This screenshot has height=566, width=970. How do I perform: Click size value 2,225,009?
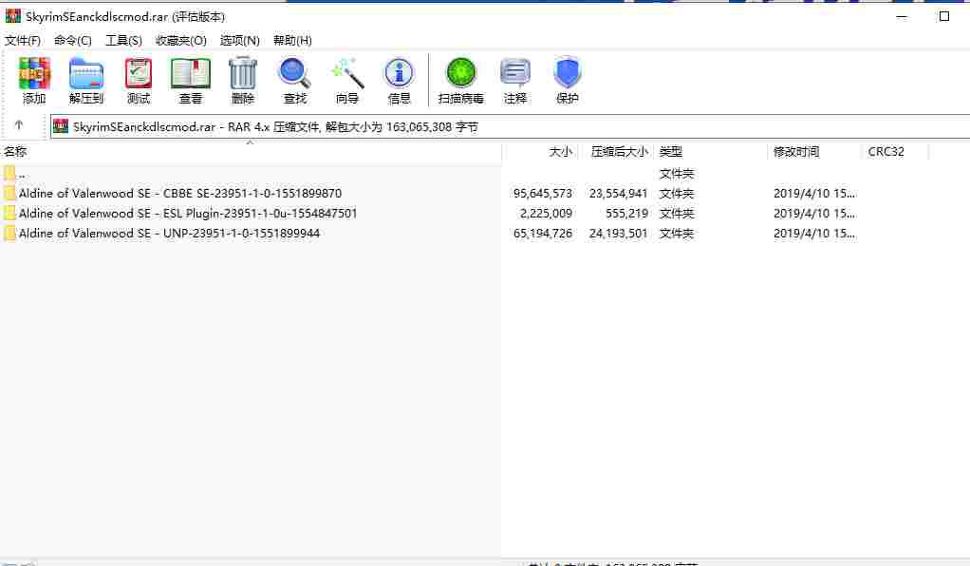coord(547,213)
